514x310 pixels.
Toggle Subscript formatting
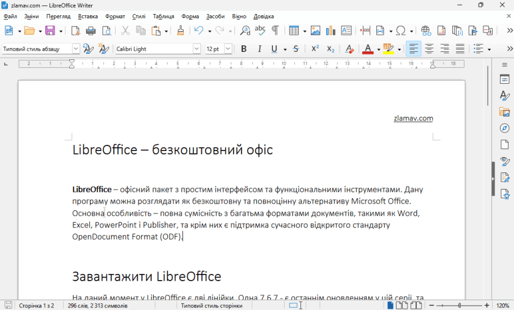click(331, 49)
